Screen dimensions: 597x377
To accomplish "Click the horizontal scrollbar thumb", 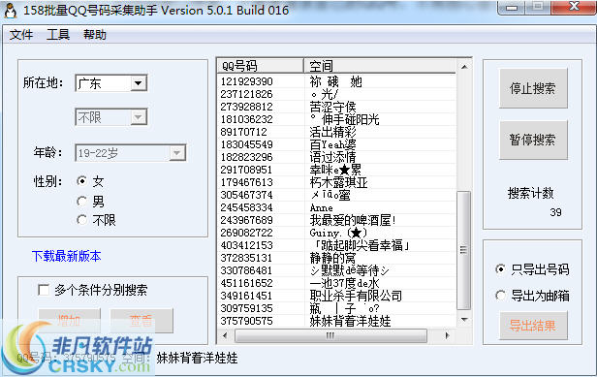I will 330,335.
